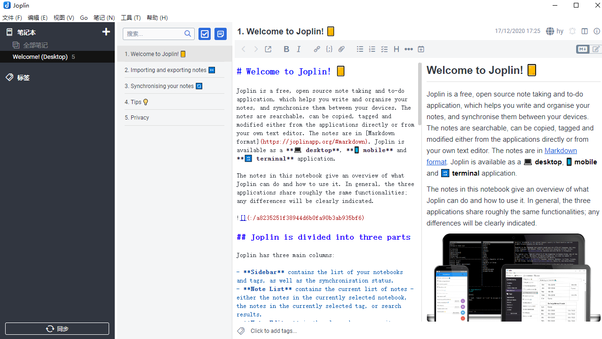Insert a hyperlink using the link icon
602x339 pixels.
point(317,49)
